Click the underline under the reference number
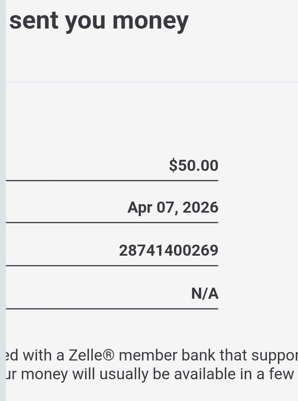 point(112,265)
